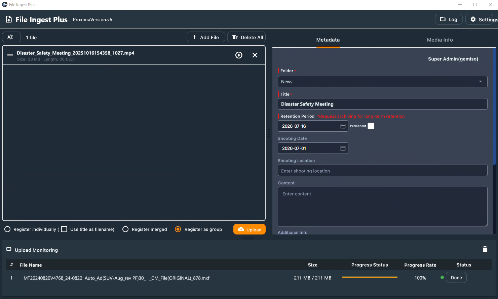The height and width of the screenshot is (299, 498).
Task: Click the Title field with Disaster Safety Meeting
Action: tap(382, 104)
